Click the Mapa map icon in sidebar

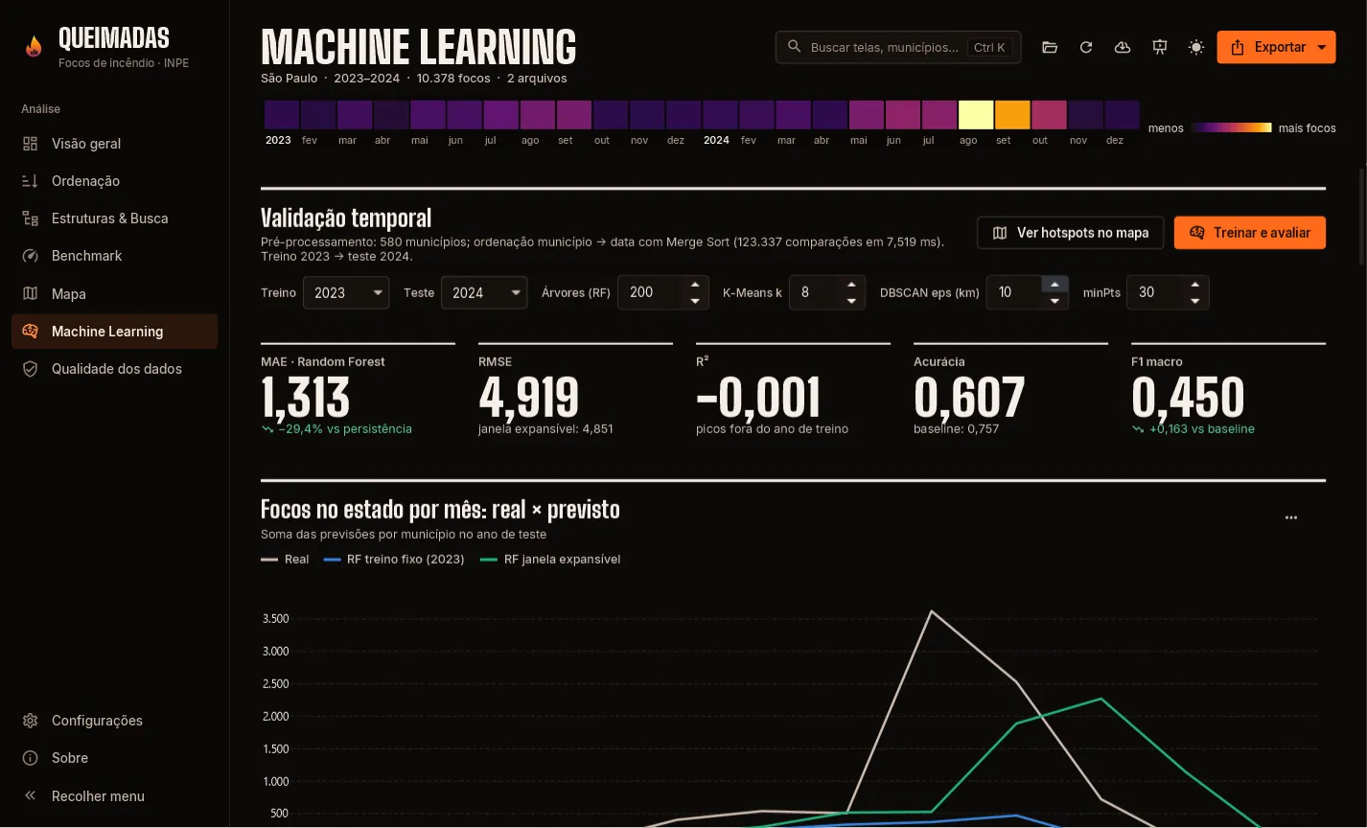[x=31, y=294]
